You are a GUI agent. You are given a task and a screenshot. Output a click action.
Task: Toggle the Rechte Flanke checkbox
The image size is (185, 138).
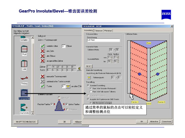pyautogui.click(x=51, y=104)
